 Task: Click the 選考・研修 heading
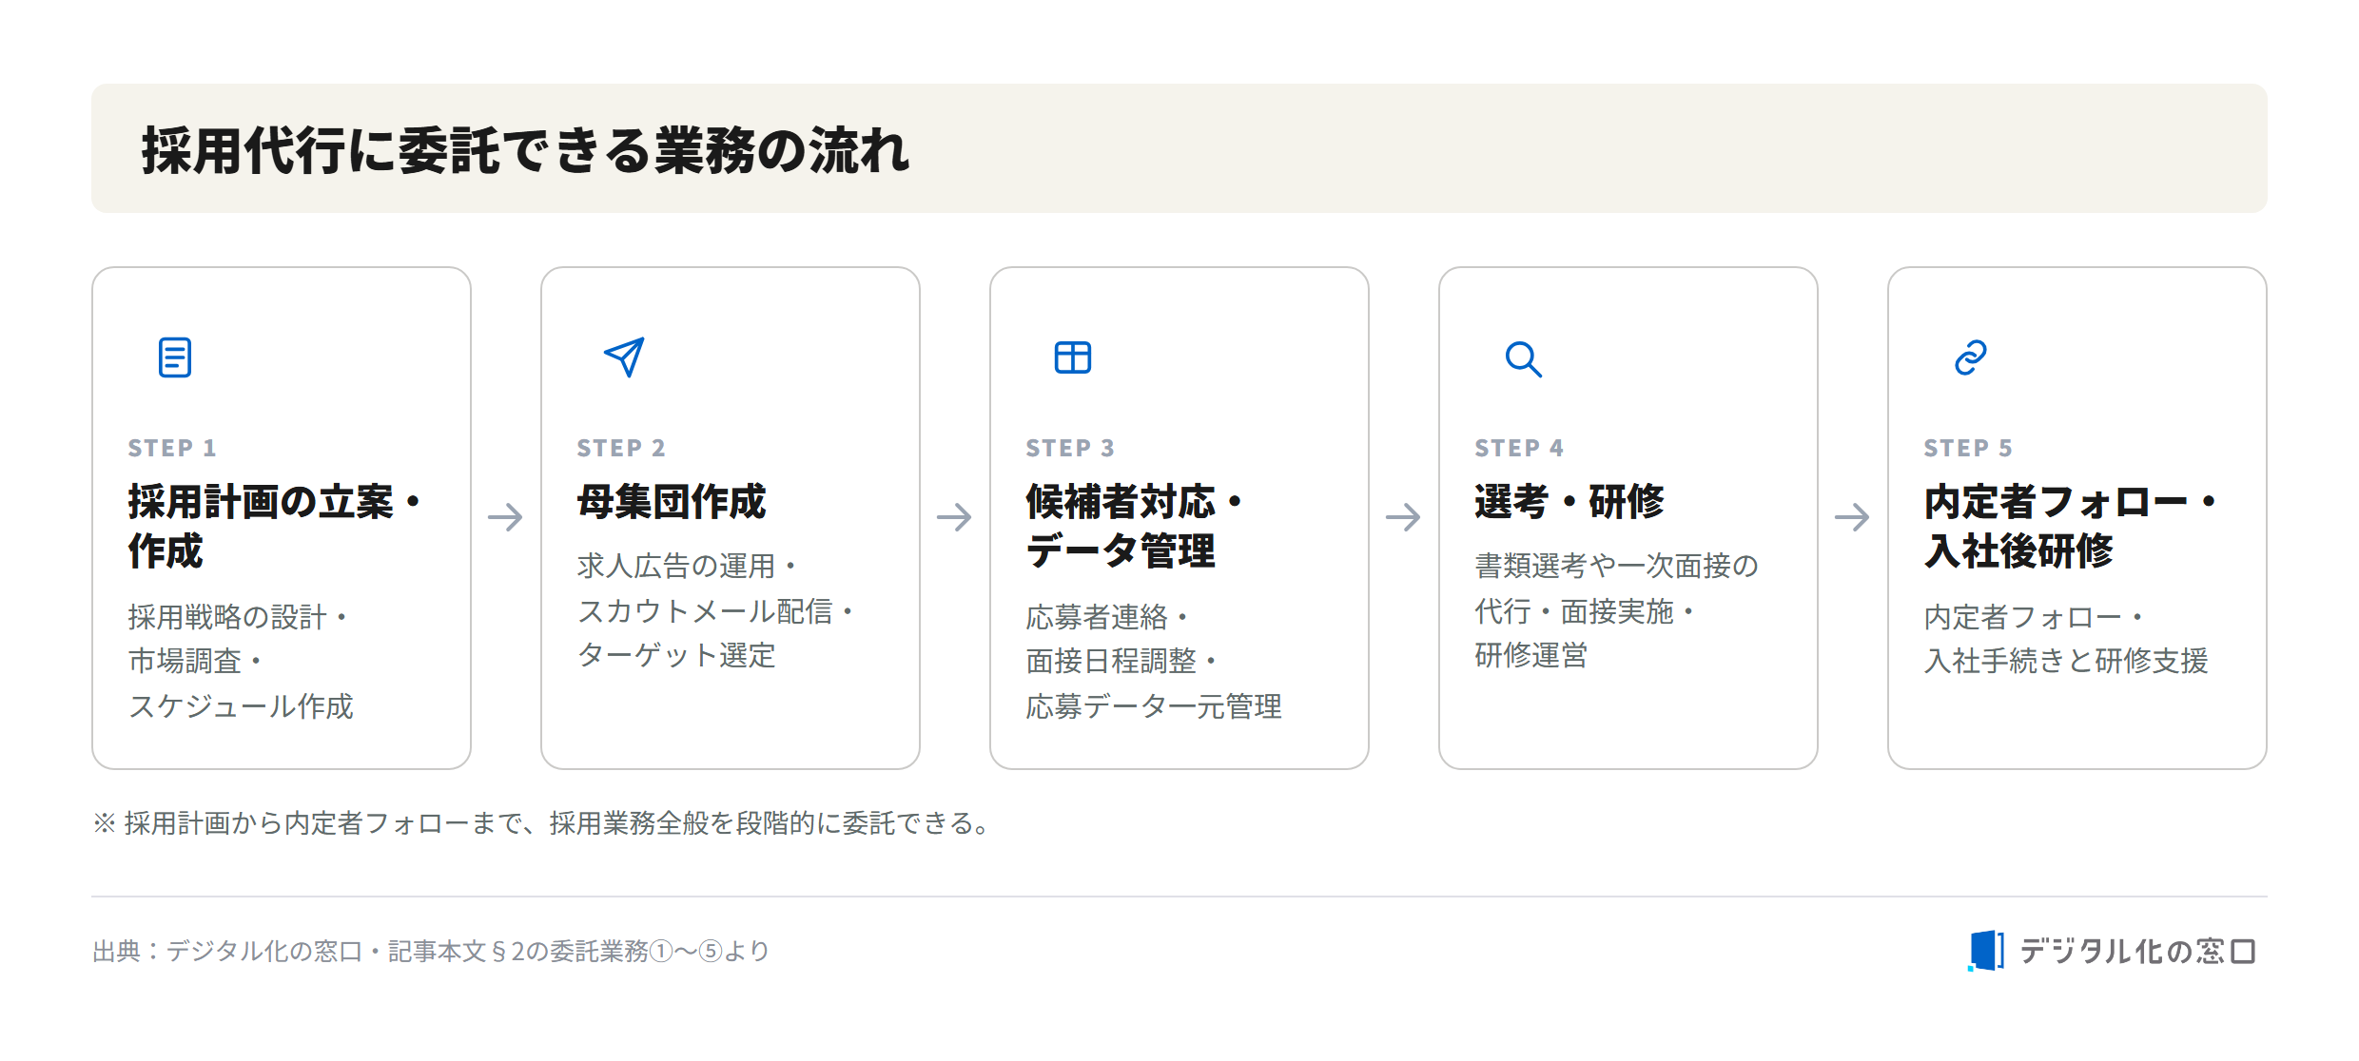(x=1569, y=501)
